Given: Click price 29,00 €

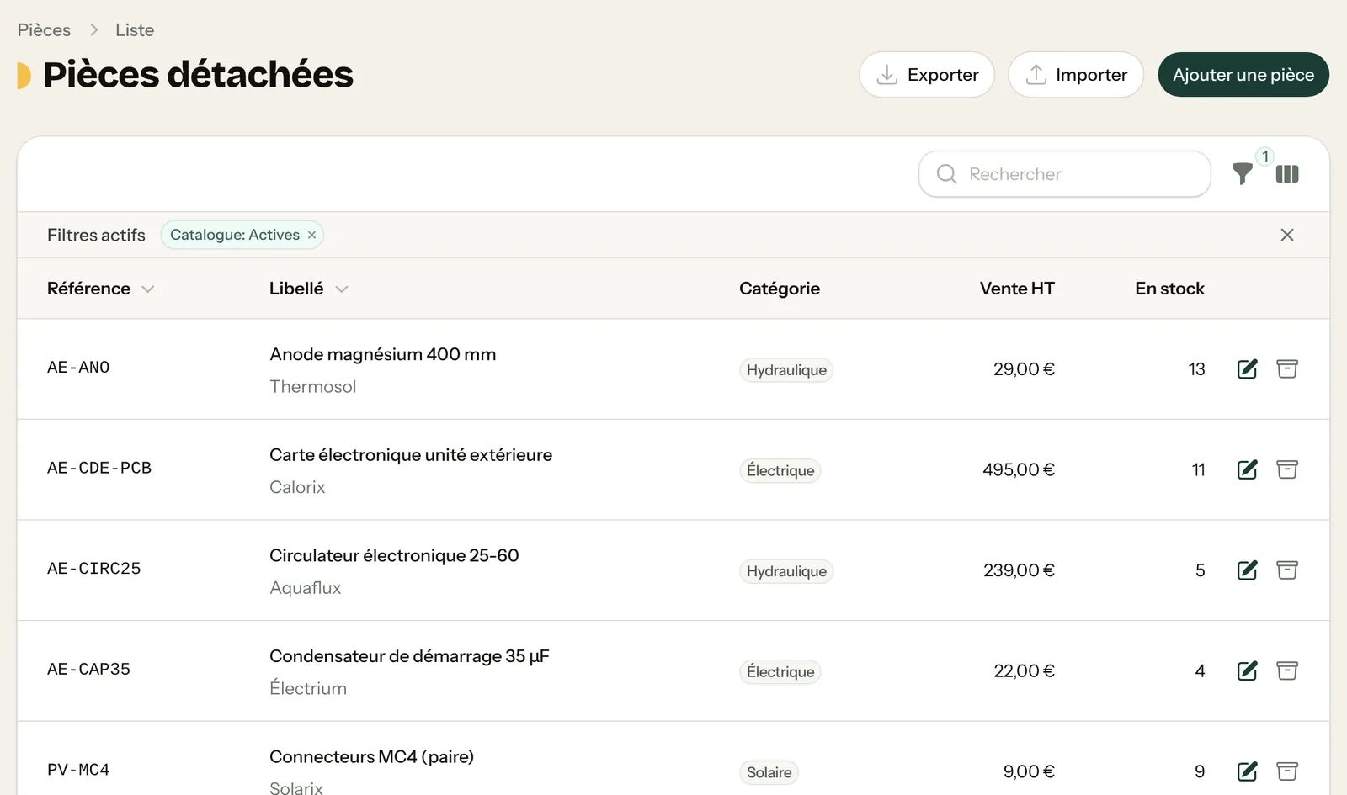Looking at the screenshot, I should click(1024, 369).
